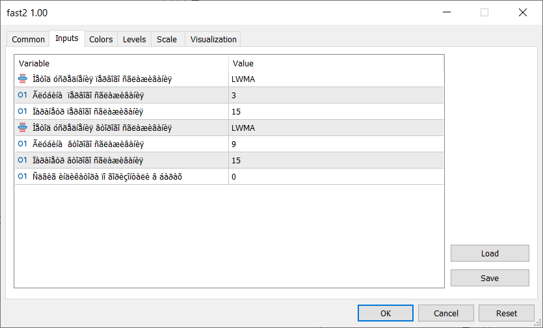Minimize the fast2 1.00 window
Image resolution: width=543 pixels, height=328 pixels.
coord(447,12)
